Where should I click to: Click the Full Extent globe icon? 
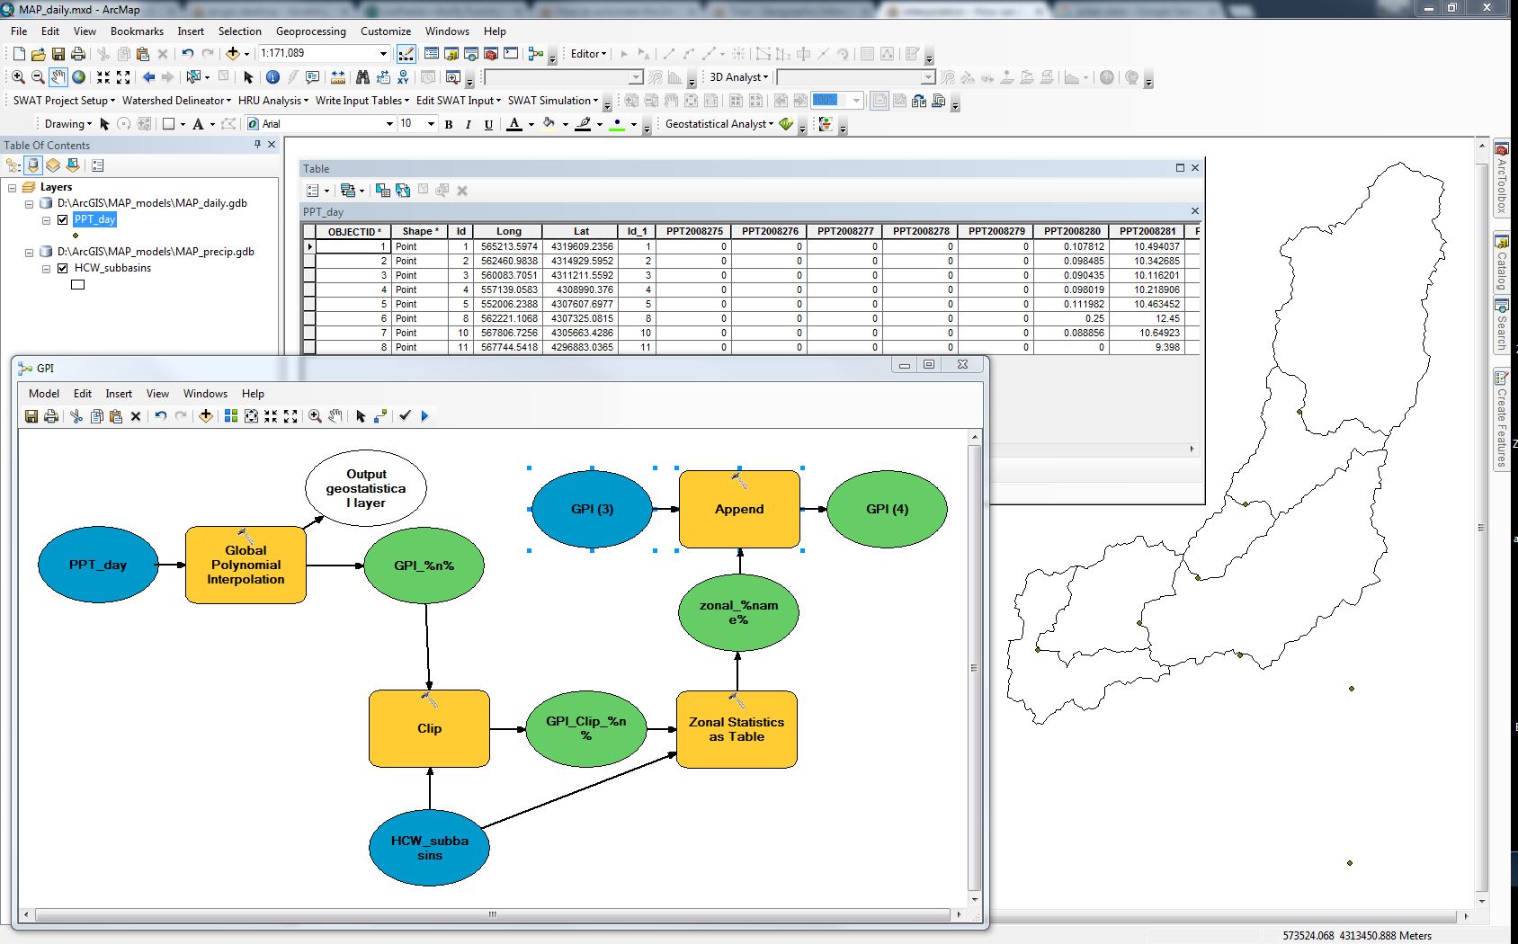pyautogui.click(x=78, y=77)
